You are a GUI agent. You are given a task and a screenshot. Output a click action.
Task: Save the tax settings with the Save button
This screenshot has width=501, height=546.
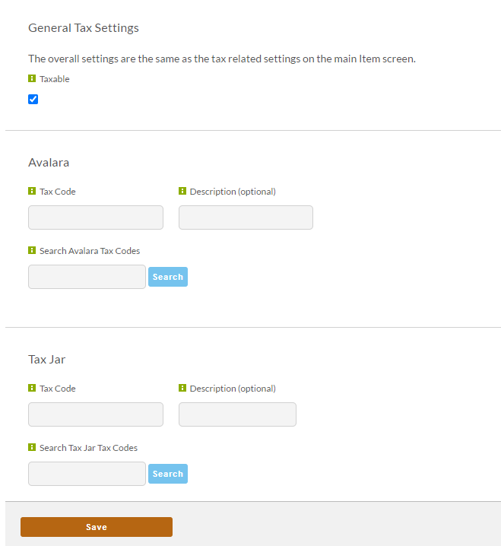coord(97,527)
